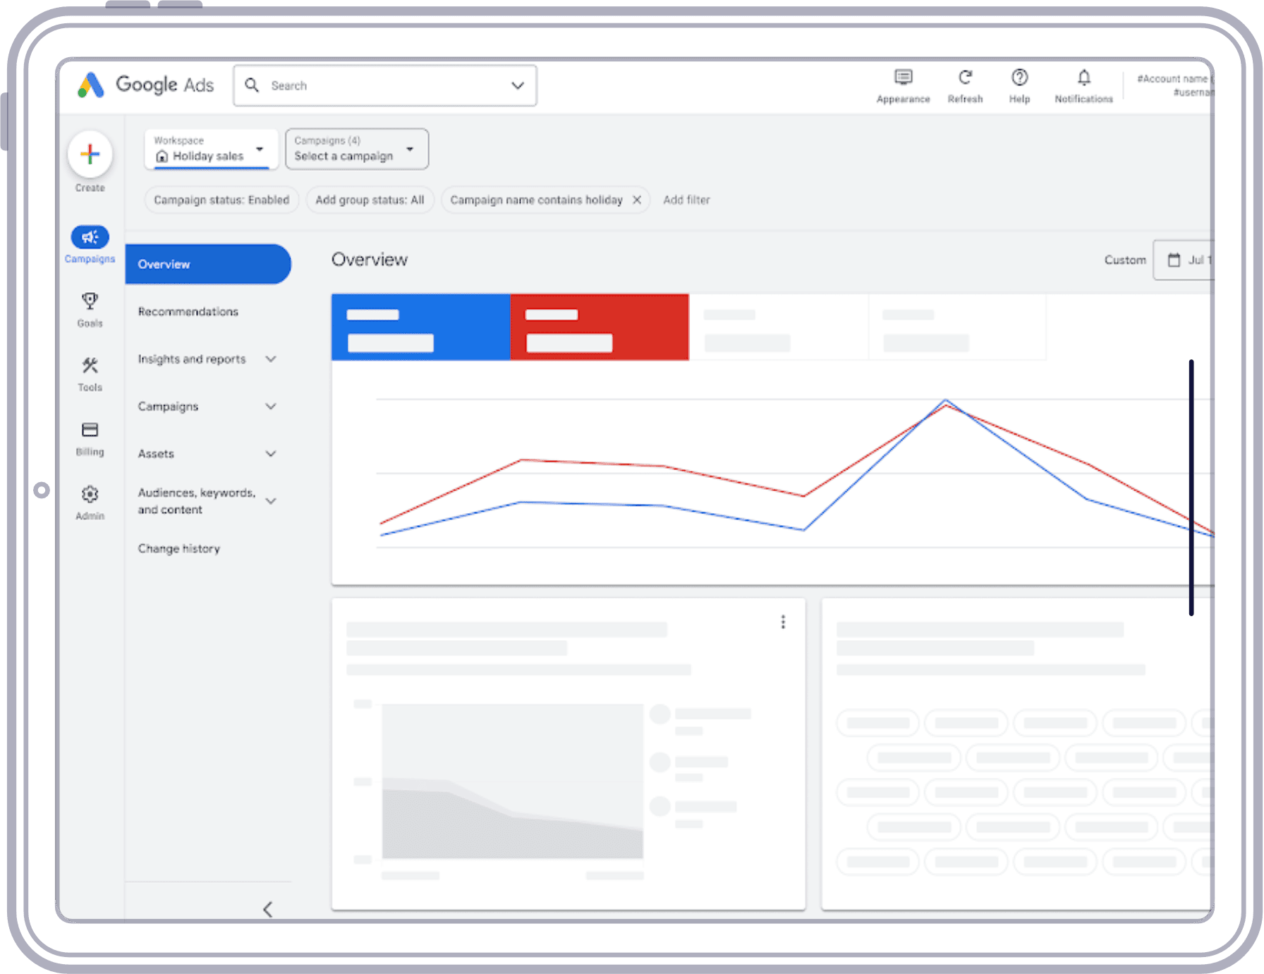1264x974 pixels.
Task: Open the Goals trophy icon
Action: pos(90,302)
